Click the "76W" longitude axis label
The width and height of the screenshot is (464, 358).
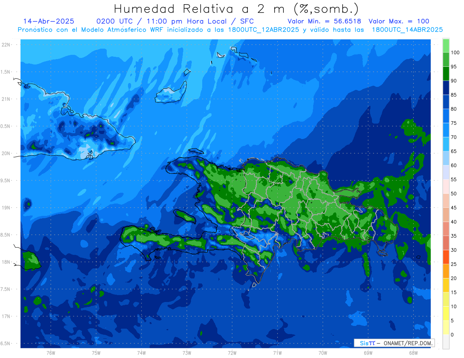pos(51,353)
